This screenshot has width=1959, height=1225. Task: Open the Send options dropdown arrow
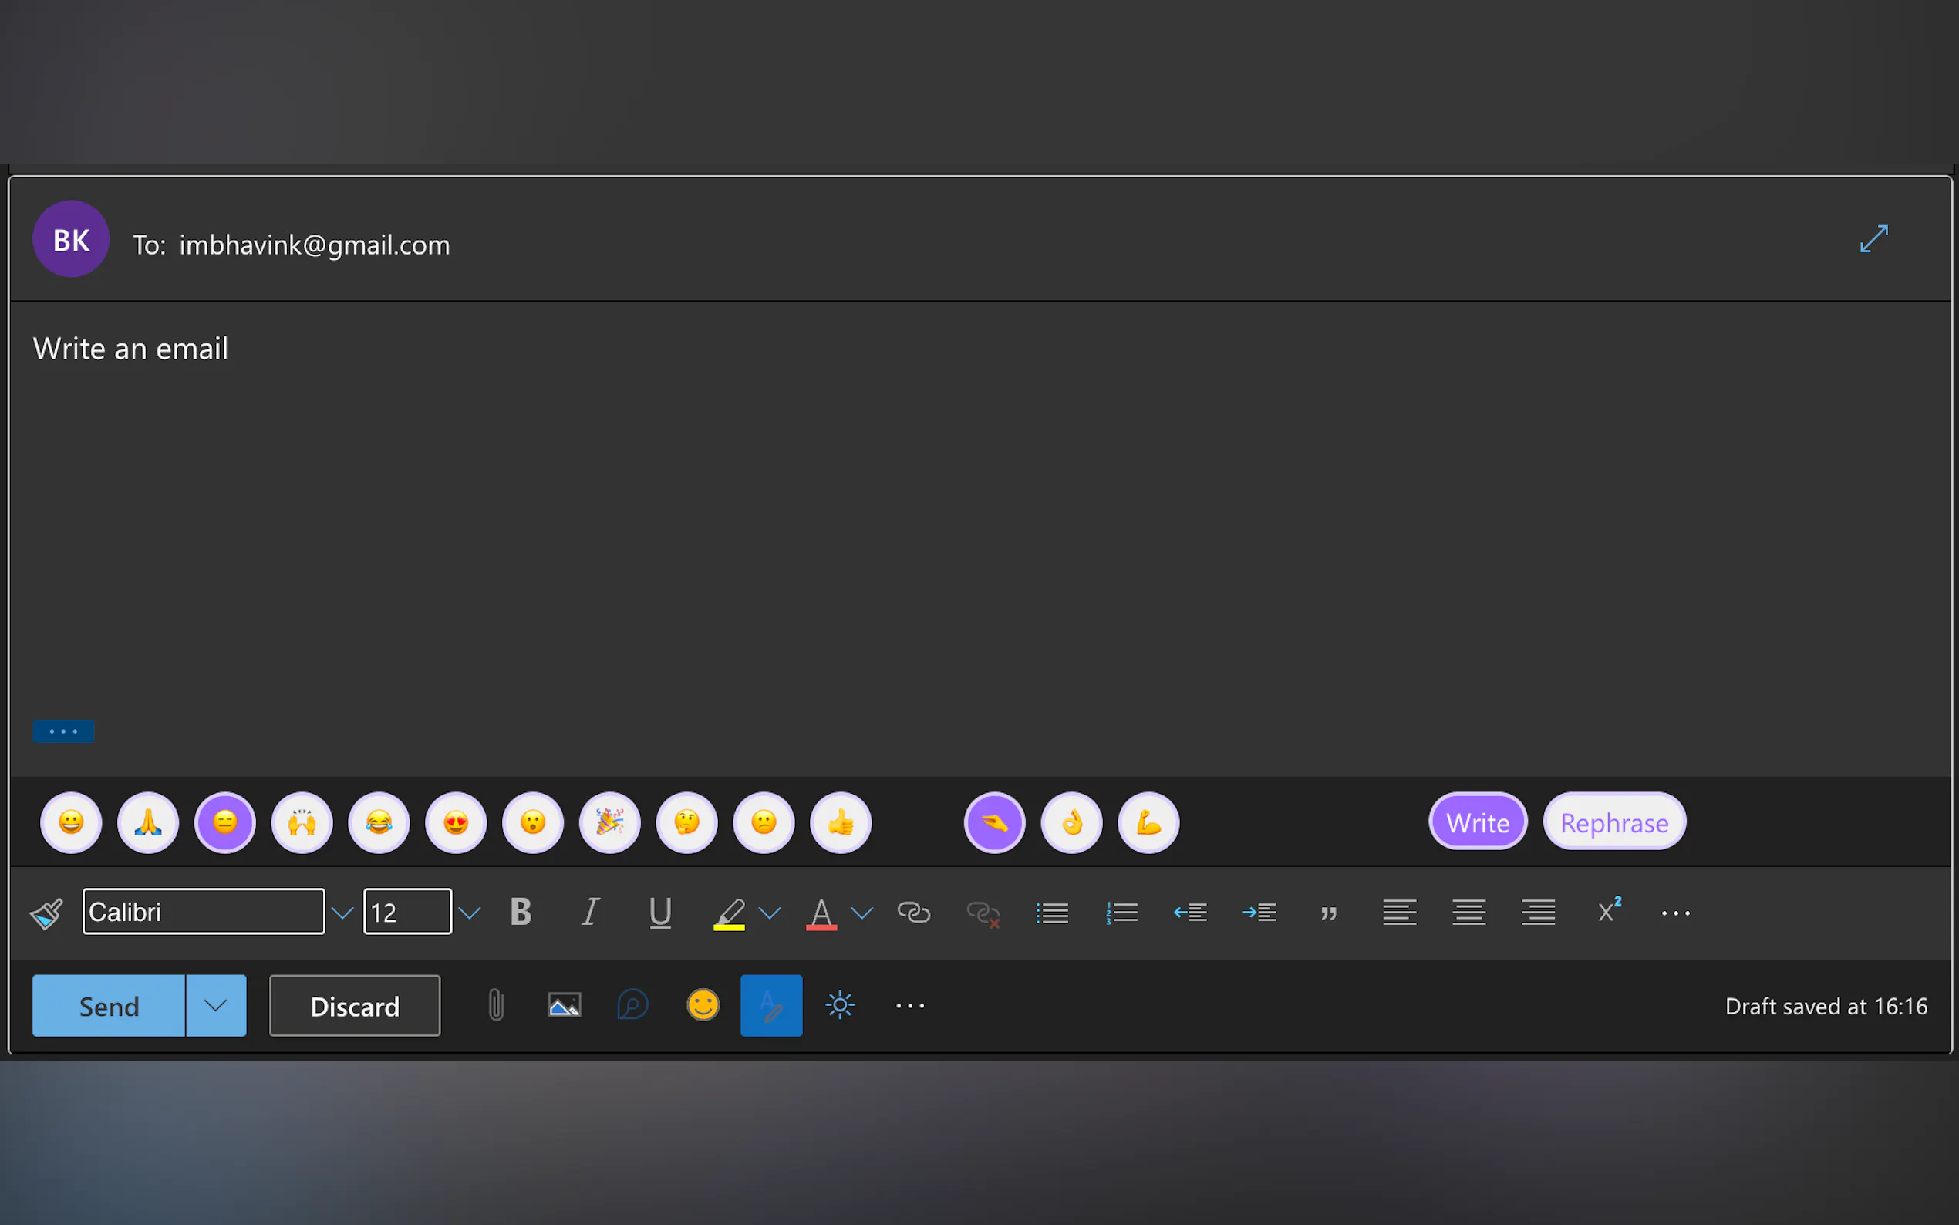click(x=215, y=1005)
